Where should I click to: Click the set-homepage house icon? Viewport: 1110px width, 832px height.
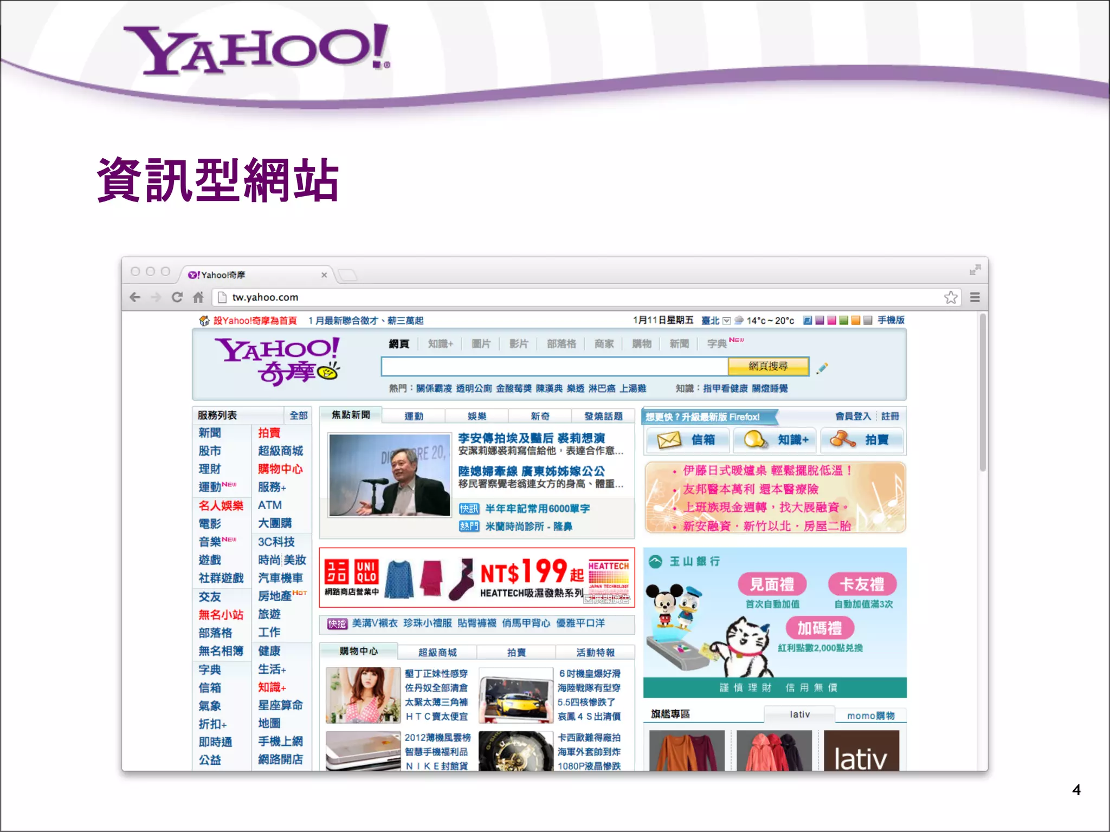[x=204, y=321]
